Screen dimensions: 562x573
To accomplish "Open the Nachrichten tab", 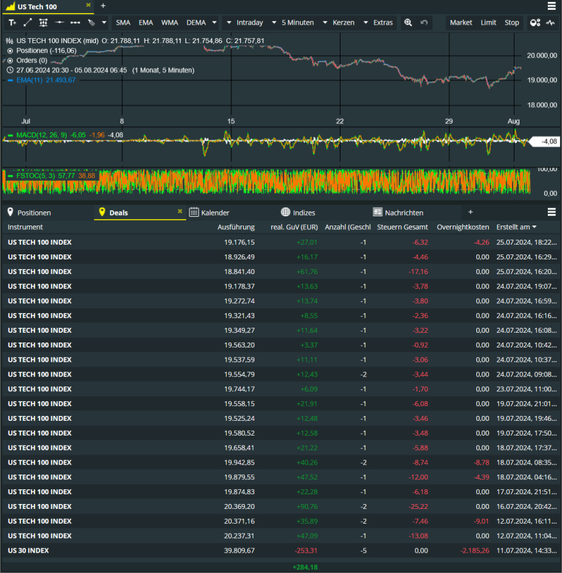I will [404, 213].
